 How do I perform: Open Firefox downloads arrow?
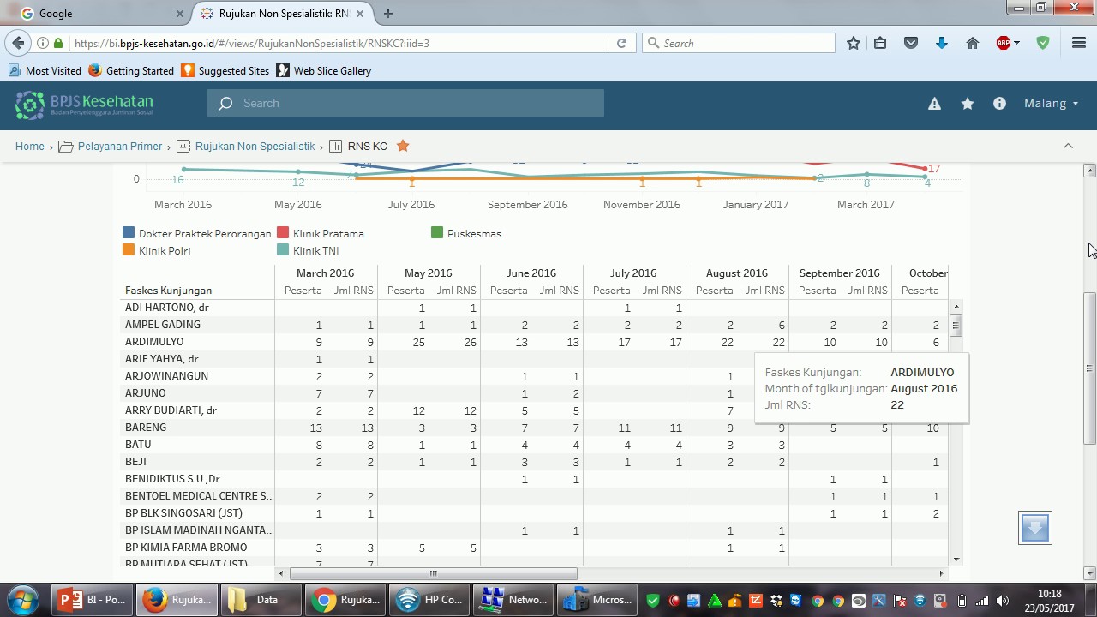(x=942, y=43)
